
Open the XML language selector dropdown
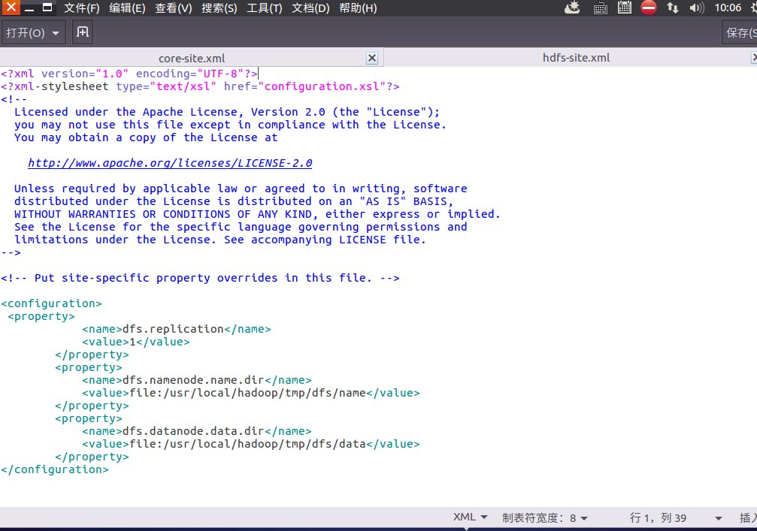point(470,517)
